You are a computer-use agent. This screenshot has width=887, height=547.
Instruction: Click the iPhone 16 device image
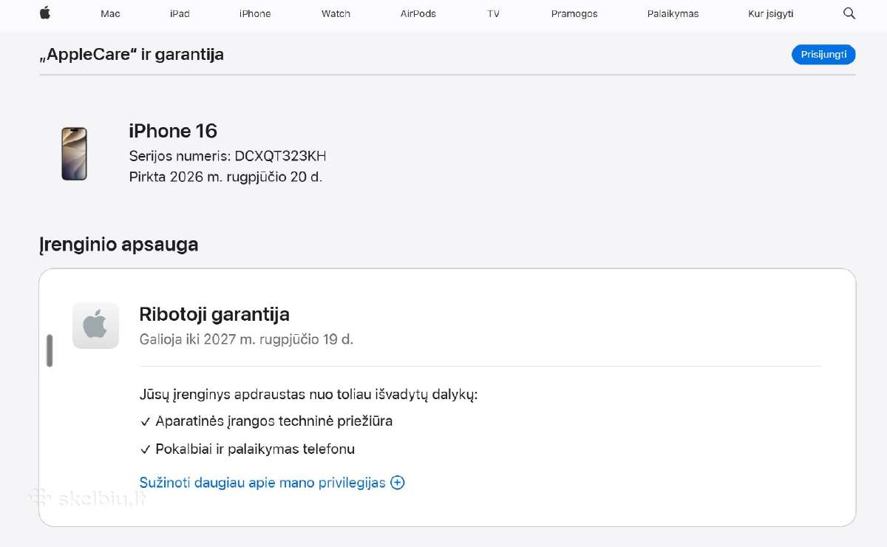[74, 154]
